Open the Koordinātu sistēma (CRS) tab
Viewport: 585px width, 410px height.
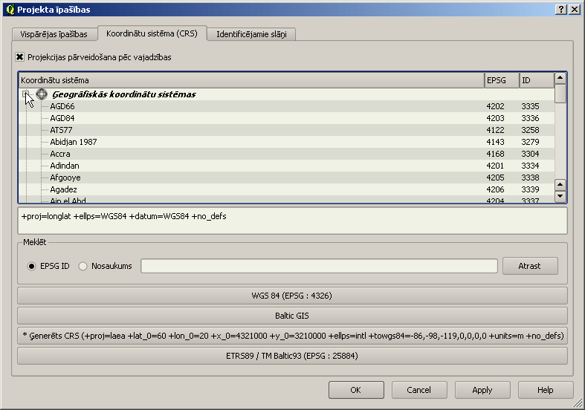[152, 33]
